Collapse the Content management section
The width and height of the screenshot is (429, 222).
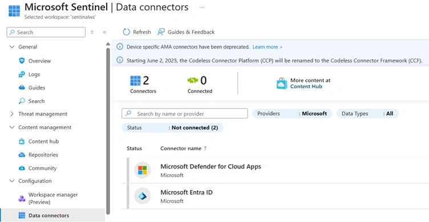[12, 128]
